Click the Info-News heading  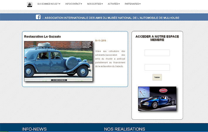coord(34,129)
